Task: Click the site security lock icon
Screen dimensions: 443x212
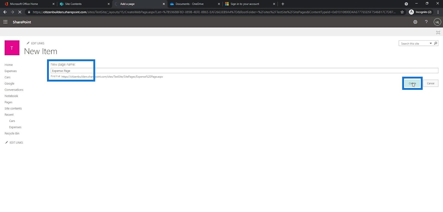Action: coord(29,12)
